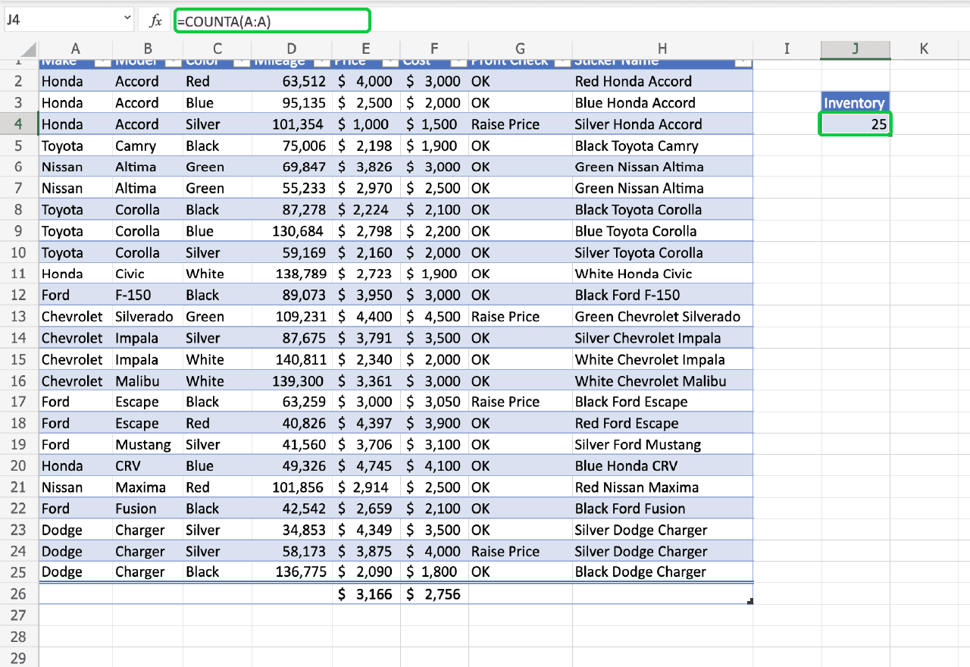Click the 'Fusion' model cell
Image resolution: width=970 pixels, height=667 pixels.
click(148, 509)
